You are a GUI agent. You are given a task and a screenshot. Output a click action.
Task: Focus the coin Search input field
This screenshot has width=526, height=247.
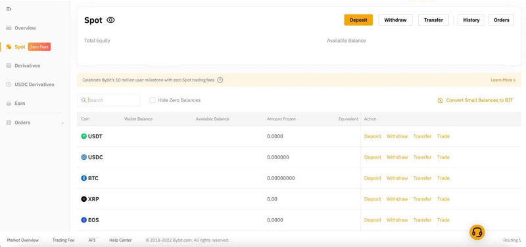pos(108,100)
